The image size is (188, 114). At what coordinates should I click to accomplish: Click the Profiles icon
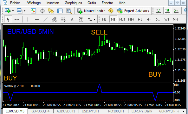[19, 11]
